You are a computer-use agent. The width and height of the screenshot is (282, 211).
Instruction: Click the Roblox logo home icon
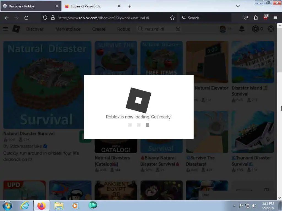point(16,29)
